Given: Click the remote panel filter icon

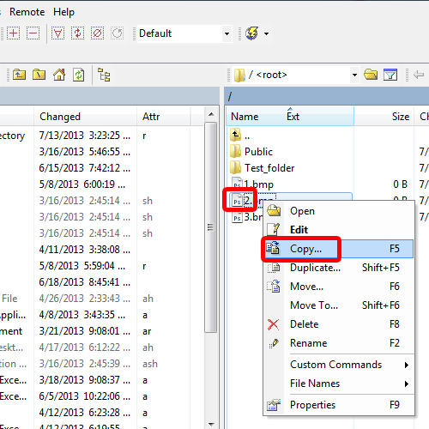Looking at the screenshot, I should [390, 75].
